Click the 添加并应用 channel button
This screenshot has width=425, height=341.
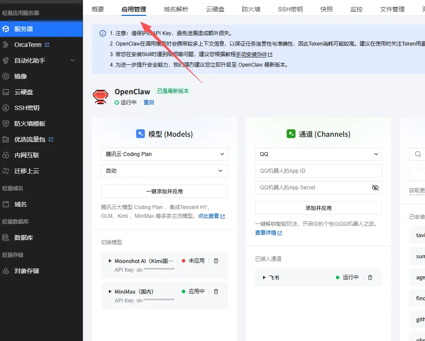[x=318, y=208]
